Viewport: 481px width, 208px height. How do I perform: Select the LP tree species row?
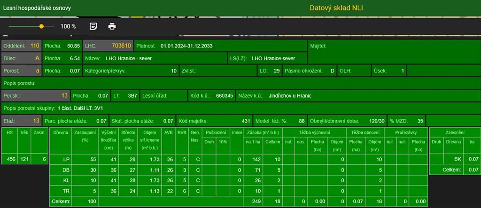click(x=66, y=160)
